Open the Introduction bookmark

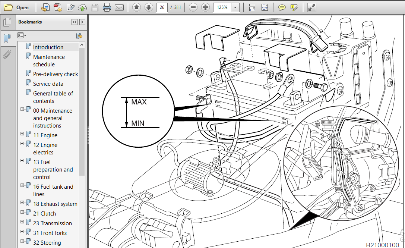[x=48, y=47]
